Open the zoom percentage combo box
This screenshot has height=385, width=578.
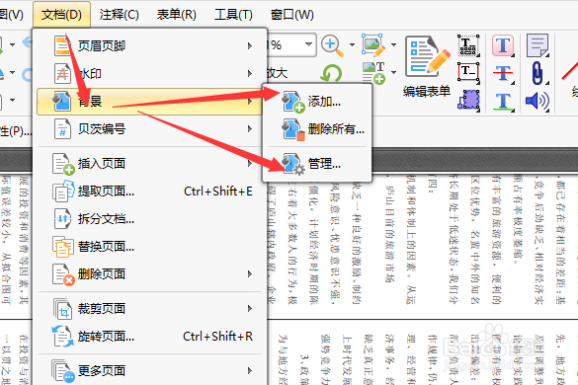point(290,45)
